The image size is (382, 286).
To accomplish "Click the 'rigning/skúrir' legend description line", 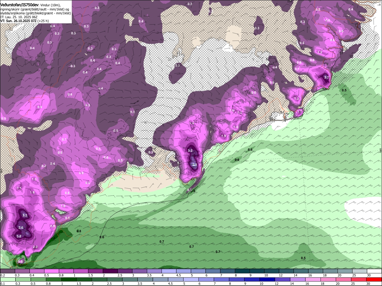I will pos(35,9).
